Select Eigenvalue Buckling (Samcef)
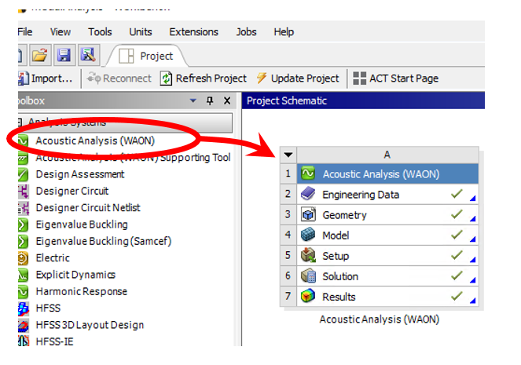521x365 pixels. point(104,241)
